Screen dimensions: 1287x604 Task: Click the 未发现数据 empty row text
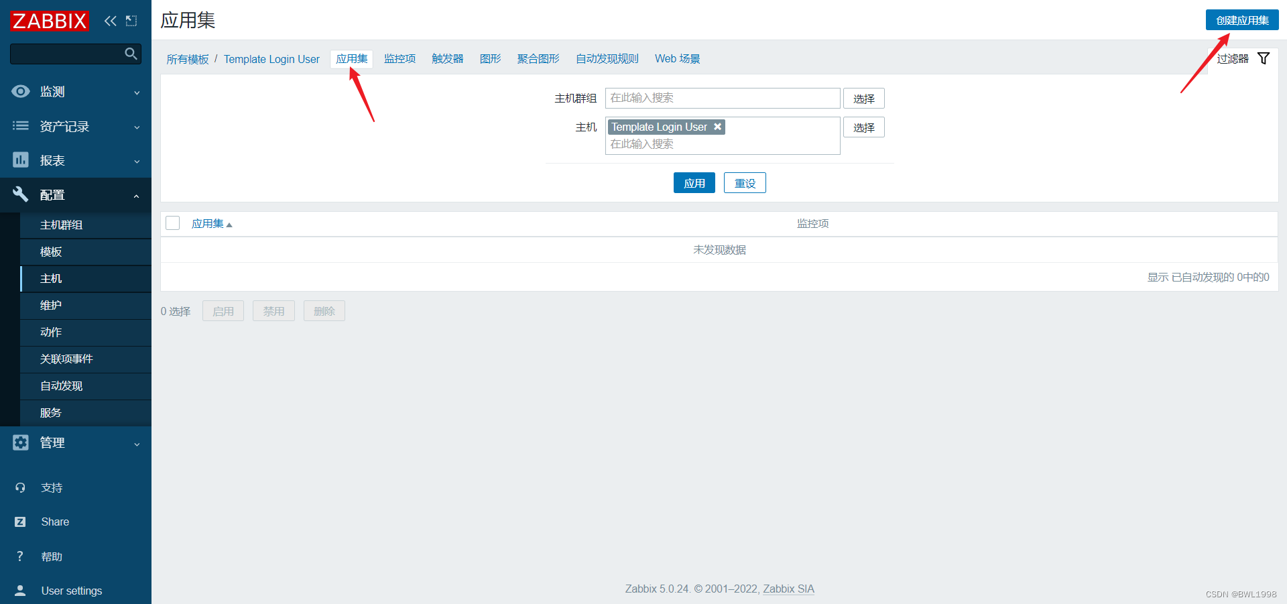719,250
